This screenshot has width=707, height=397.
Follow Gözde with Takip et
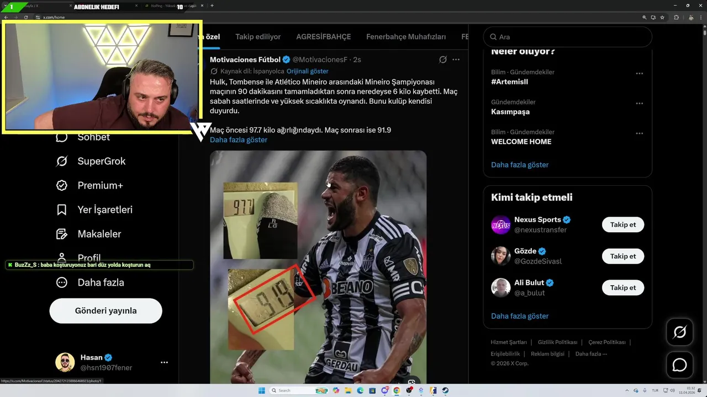pyautogui.click(x=623, y=256)
